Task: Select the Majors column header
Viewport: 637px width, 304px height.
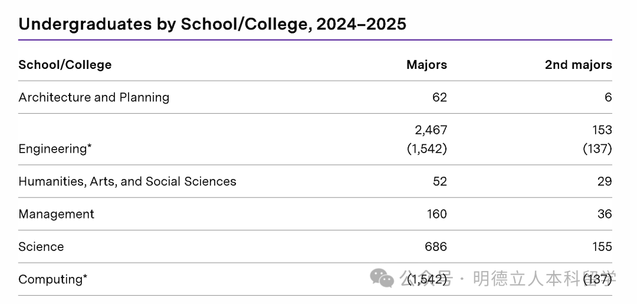Action: [426, 65]
